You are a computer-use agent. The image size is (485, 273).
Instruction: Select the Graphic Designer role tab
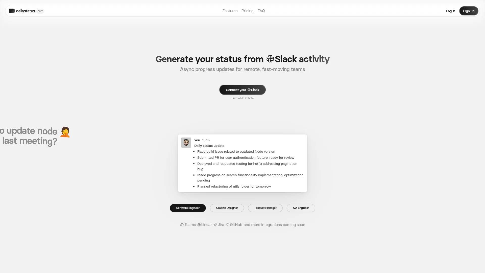(x=227, y=208)
